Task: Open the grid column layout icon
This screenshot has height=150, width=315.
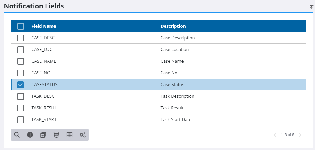Action: [70, 135]
